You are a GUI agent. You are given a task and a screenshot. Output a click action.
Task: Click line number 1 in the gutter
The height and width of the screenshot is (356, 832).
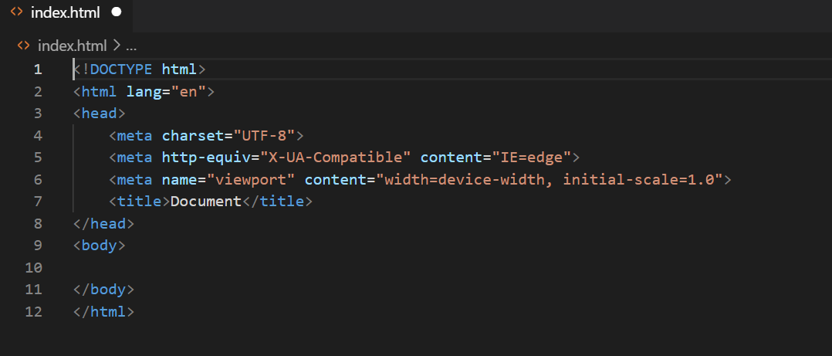click(x=38, y=70)
